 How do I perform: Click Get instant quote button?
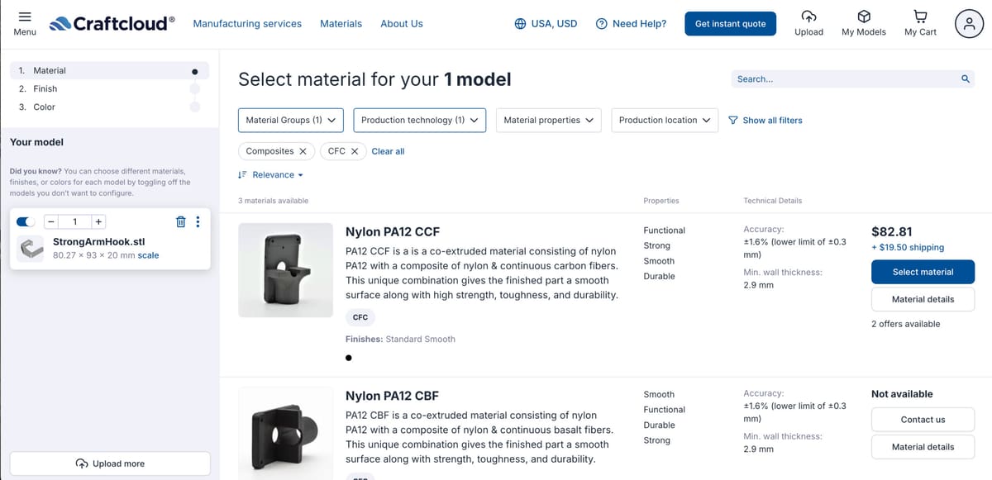click(730, 24)
